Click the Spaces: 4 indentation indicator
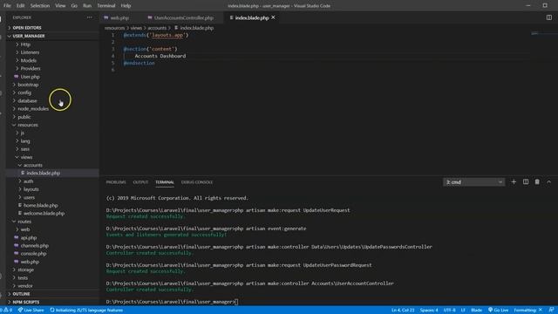The image size is (558, 314). coord(429,311)
